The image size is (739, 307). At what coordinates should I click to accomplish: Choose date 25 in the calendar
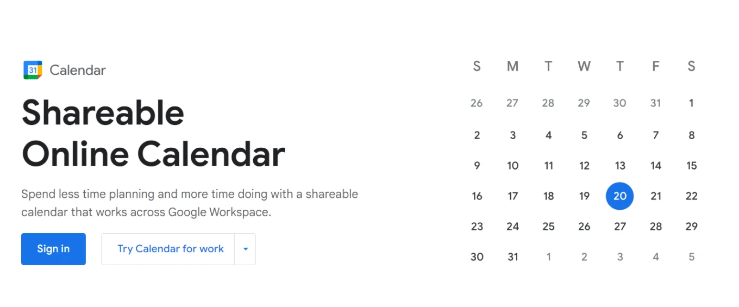click(548, 227)
